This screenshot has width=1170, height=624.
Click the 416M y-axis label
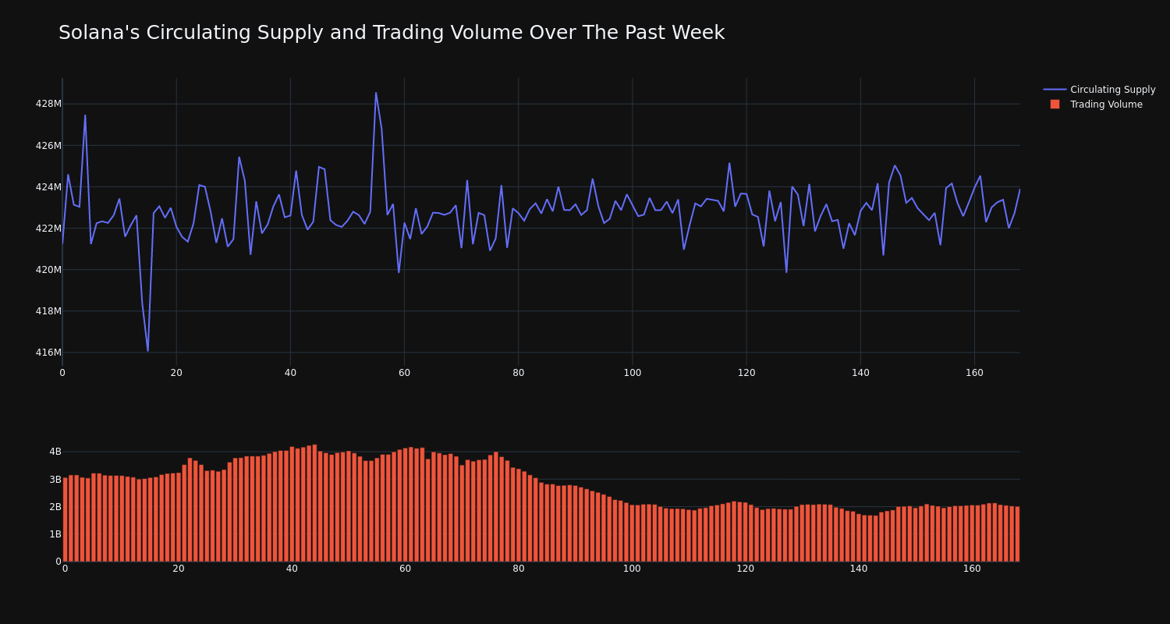48,352
